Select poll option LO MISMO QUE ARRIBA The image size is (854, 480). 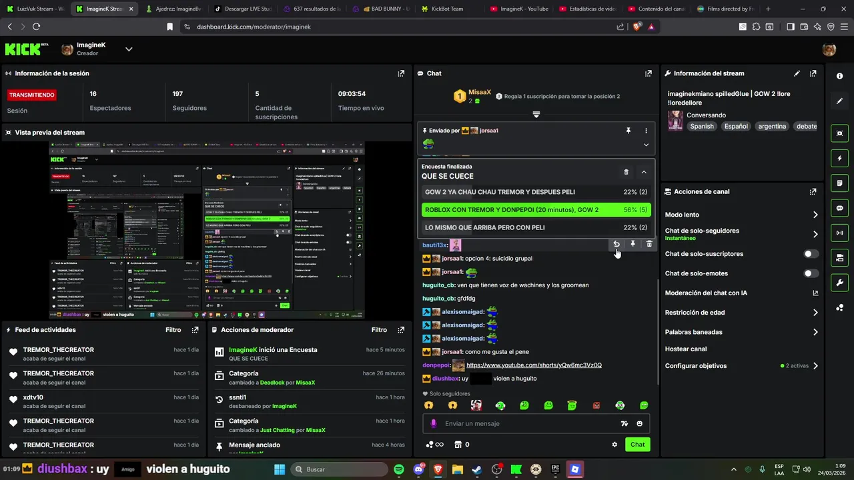pyautogui.click(x=536, y=227)
